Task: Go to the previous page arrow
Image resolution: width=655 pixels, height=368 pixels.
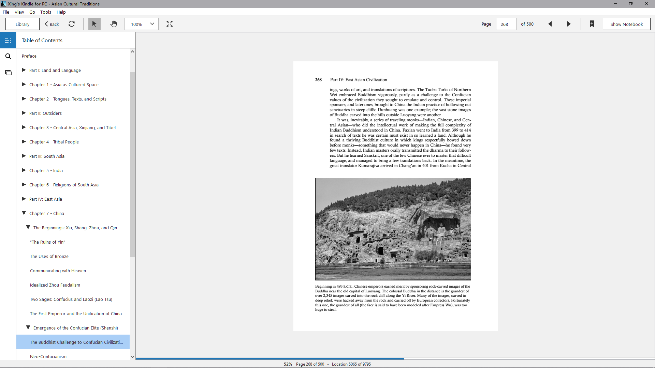Action: click(x=550, y=24)
